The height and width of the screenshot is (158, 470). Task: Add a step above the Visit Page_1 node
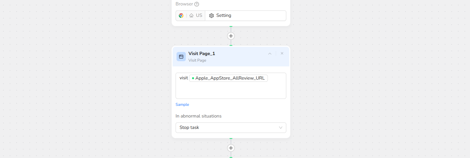click(x=231, y=36)
